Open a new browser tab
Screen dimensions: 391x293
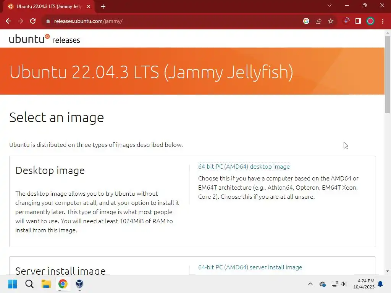(x=103, y=6)
